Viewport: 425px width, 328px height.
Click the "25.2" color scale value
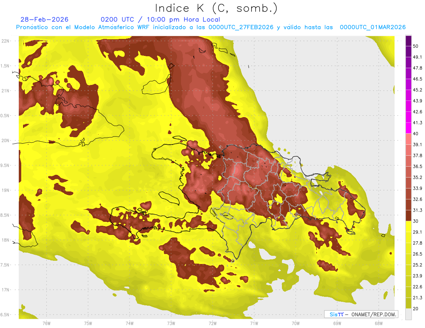pyautogui.click(x=417, y=265)
